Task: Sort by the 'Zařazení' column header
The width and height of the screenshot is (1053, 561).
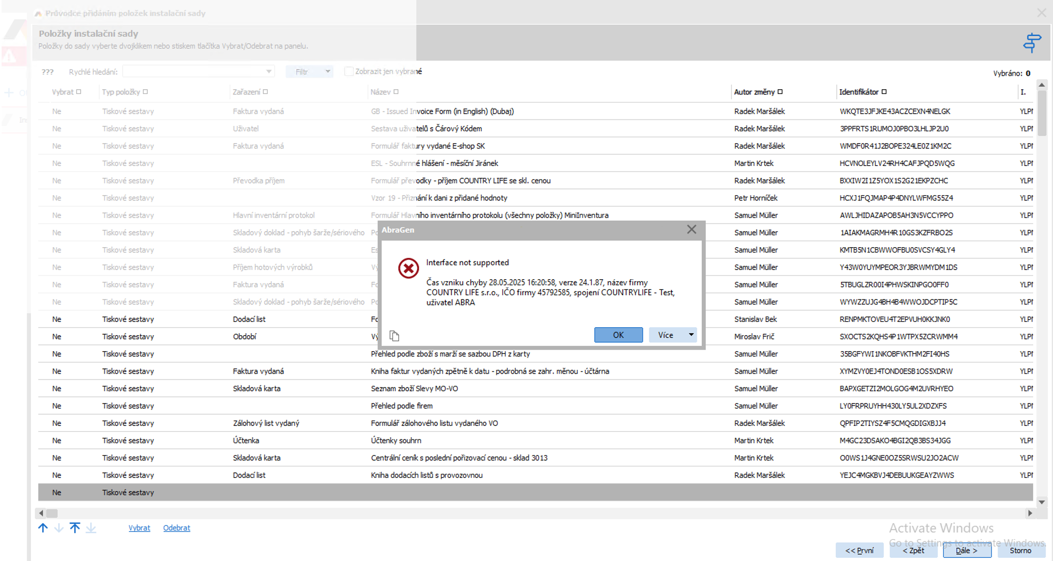Action: point(246,92)
